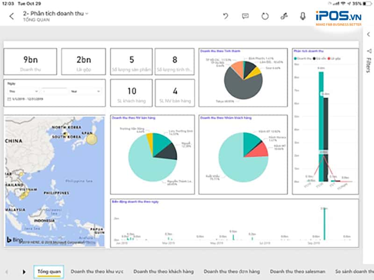Refresh the report using the refresh icon
This screenshot has height=280, width=374.
pyautogui.click(x=265, y=15)
